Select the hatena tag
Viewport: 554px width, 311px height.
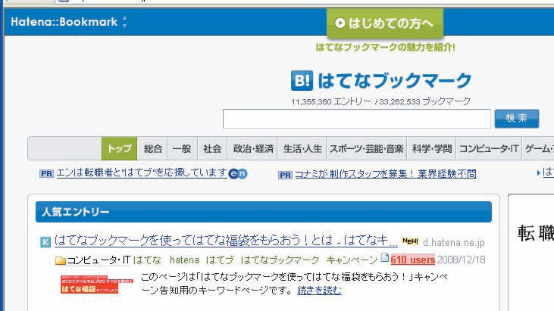click(x=184, y=260)
